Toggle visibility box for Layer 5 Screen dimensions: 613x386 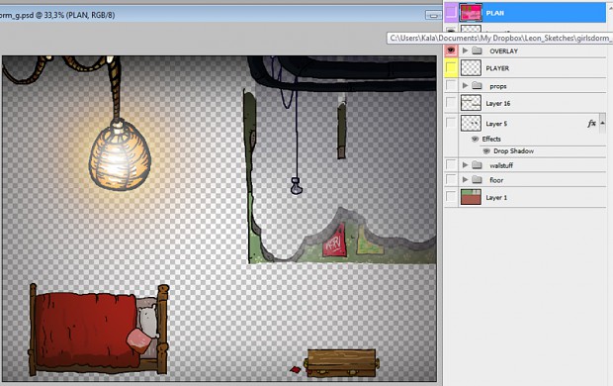[451, 123]
